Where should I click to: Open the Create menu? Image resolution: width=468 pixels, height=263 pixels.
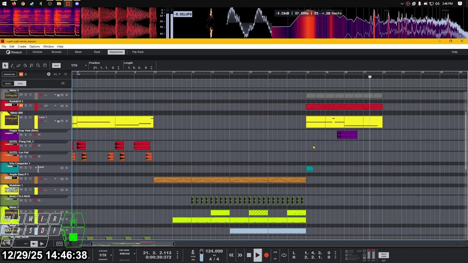coord(22,46)
